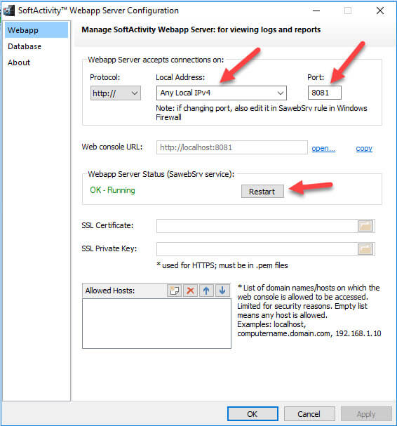Move allowed host up with arrow icon
This screenshot has width=397, height=426.
click(206, 291)
